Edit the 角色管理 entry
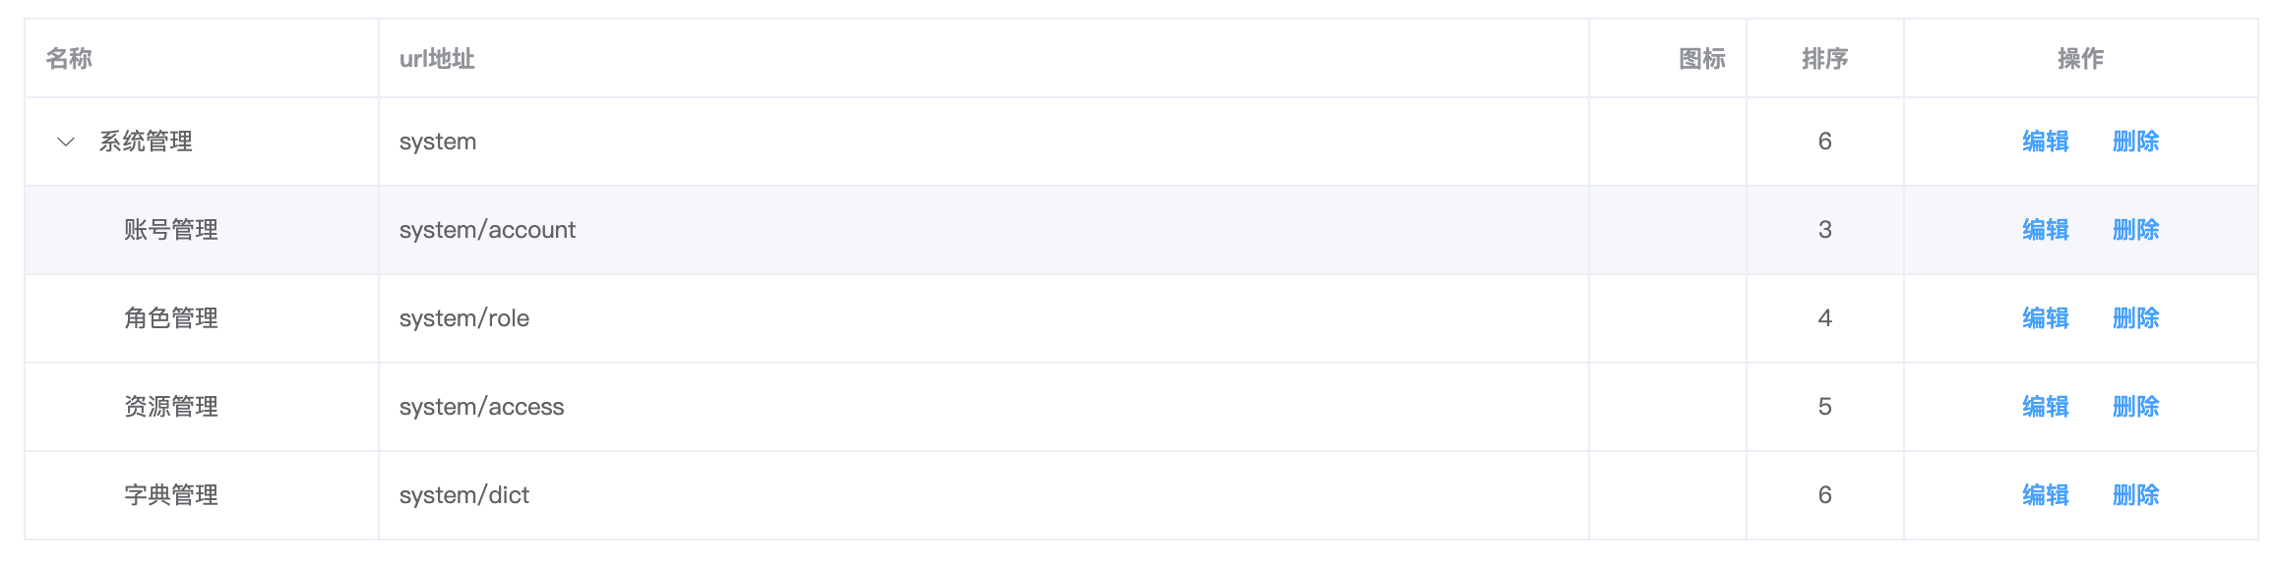The image size is (2275, 566). 2046,318
